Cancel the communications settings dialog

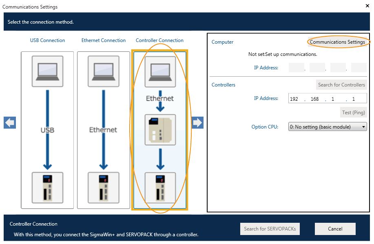coord(335,229)
